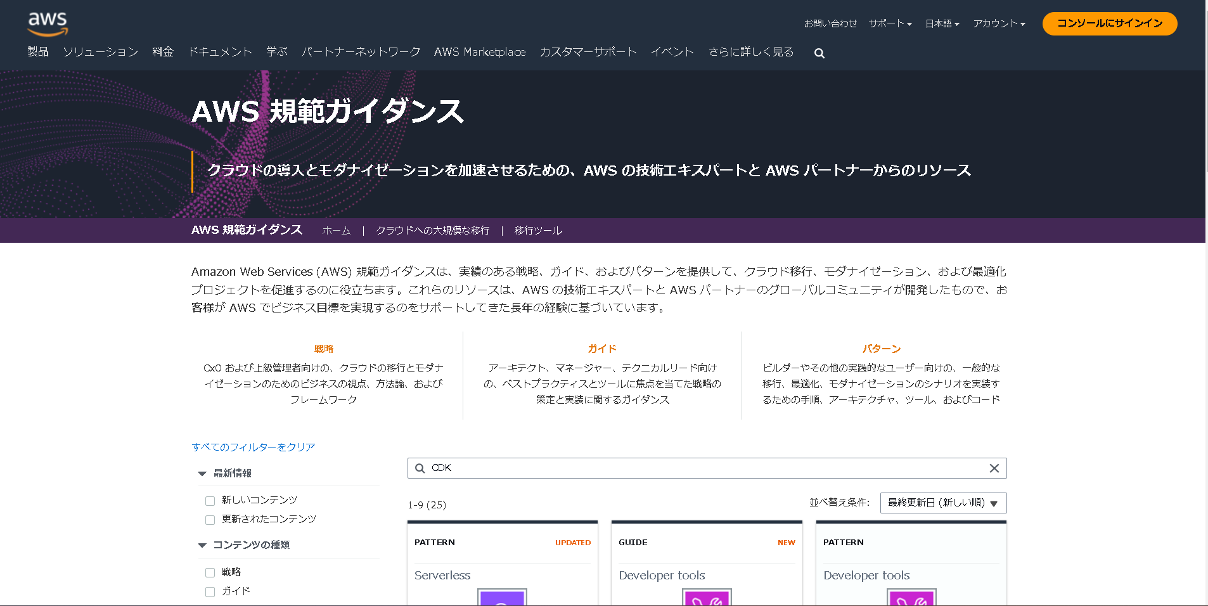Go to the ホーム tab in the purple bar
1208x606 pixels.
click(x=336, y=231)
